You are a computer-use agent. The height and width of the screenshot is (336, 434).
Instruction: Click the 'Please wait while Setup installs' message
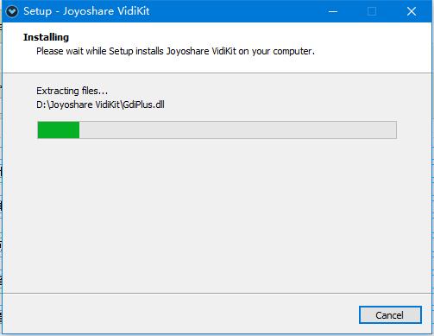click(x=175, y=51)
